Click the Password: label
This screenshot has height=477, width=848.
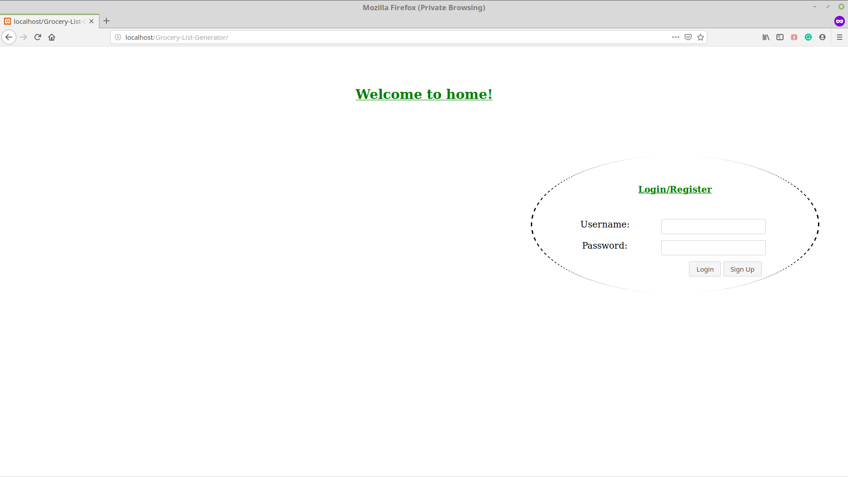pos(605,246)
